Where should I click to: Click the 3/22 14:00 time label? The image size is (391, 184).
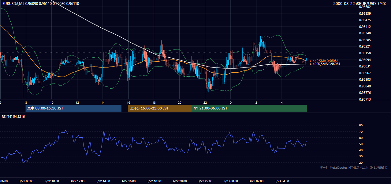(103, 181)
